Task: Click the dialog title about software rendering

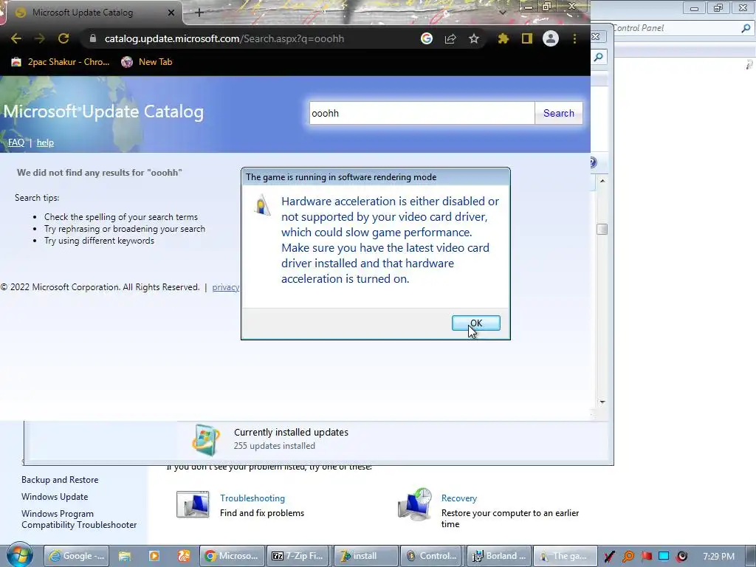Action: tap(341, 177)
